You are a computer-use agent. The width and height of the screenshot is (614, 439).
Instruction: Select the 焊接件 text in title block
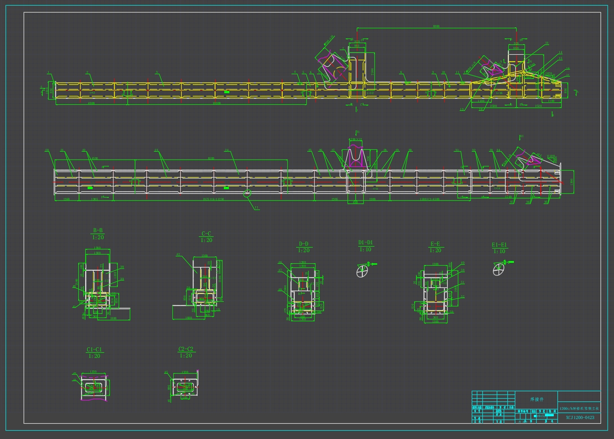pyautogui.click(x=537, y=399)
